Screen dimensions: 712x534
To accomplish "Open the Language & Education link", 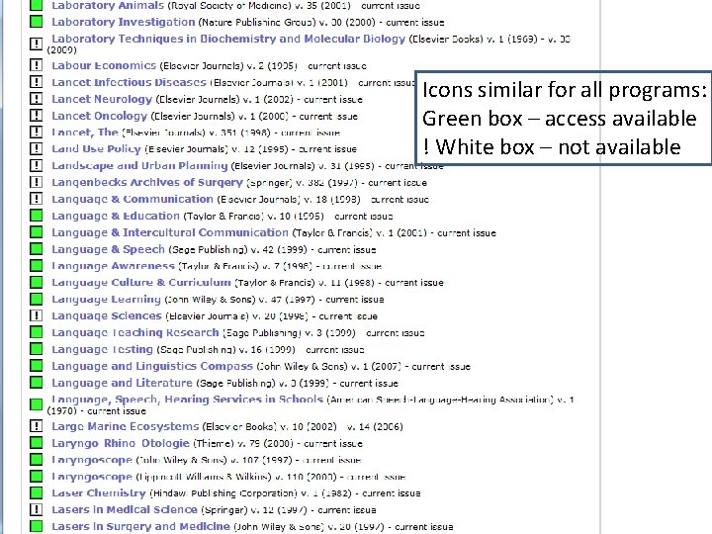I will coord(116,216).
